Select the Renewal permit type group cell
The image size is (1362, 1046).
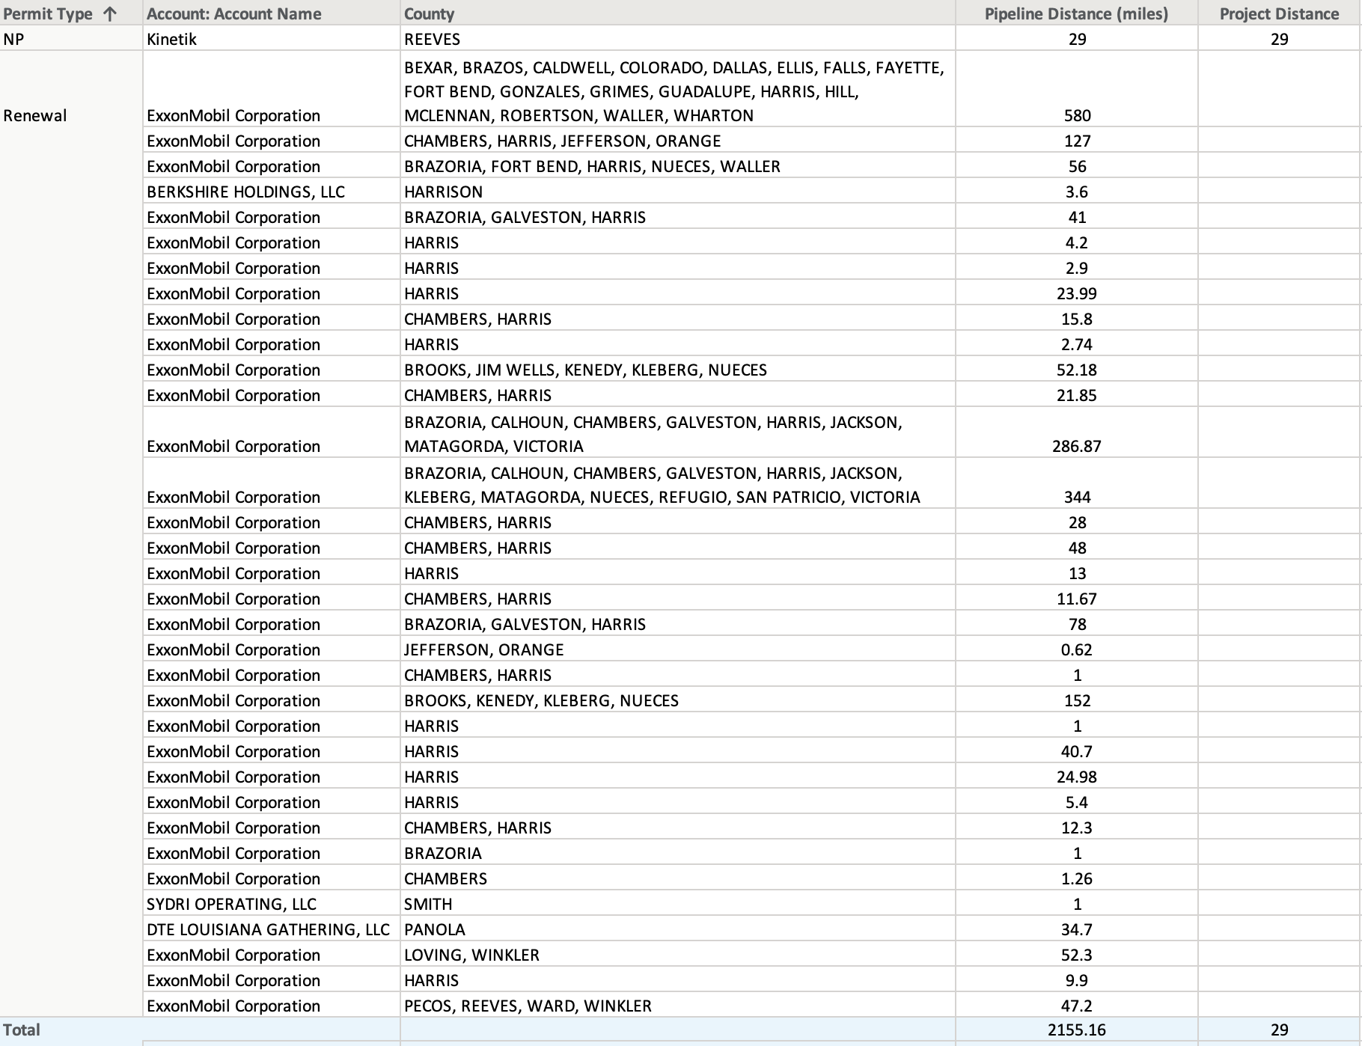[34, 115]
